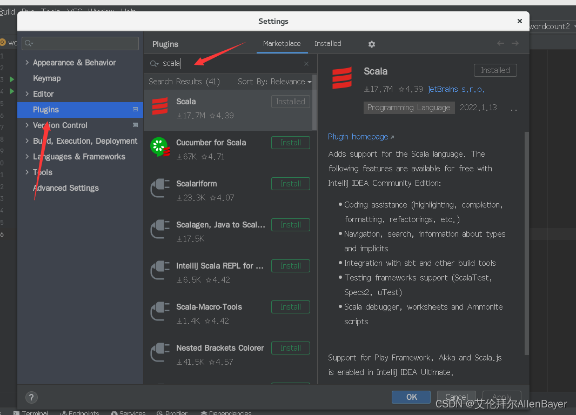
Task: Clear the plugin search text with the X icon
Action: (x=306, y=64)
